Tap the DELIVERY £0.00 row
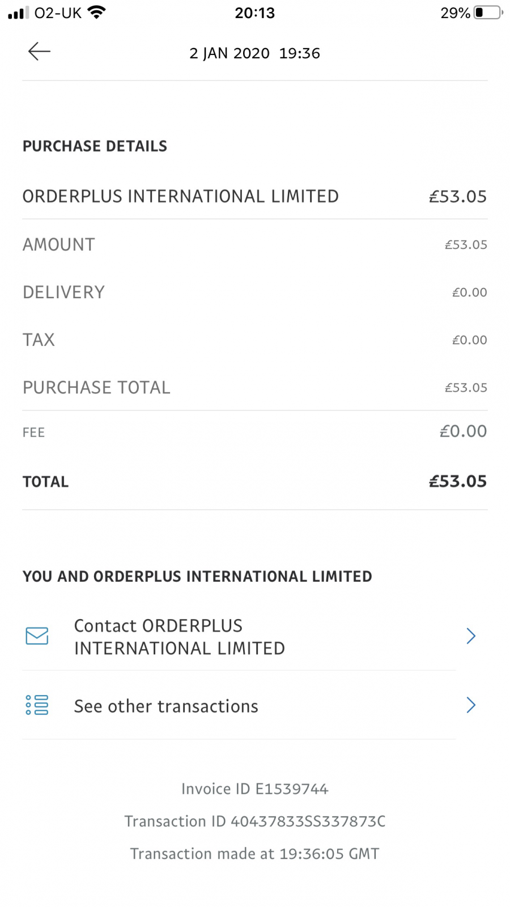Viewport: 510px width, 907px height. pyautogui.click(x=255, y=292)
